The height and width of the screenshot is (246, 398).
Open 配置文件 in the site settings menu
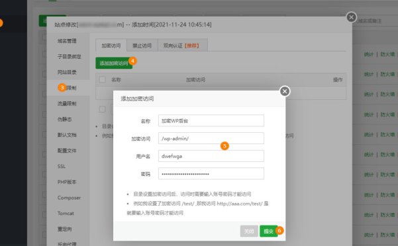(x=67, y=151)
